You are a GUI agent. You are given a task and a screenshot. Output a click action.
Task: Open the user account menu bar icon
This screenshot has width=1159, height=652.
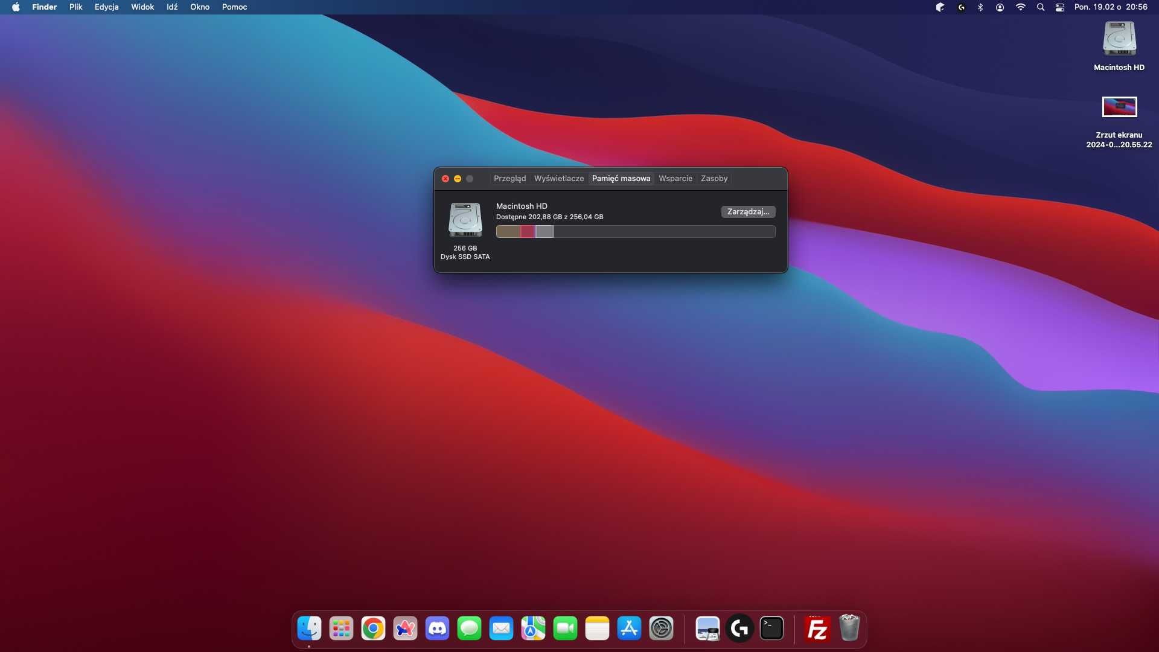tap(1000, 7)
